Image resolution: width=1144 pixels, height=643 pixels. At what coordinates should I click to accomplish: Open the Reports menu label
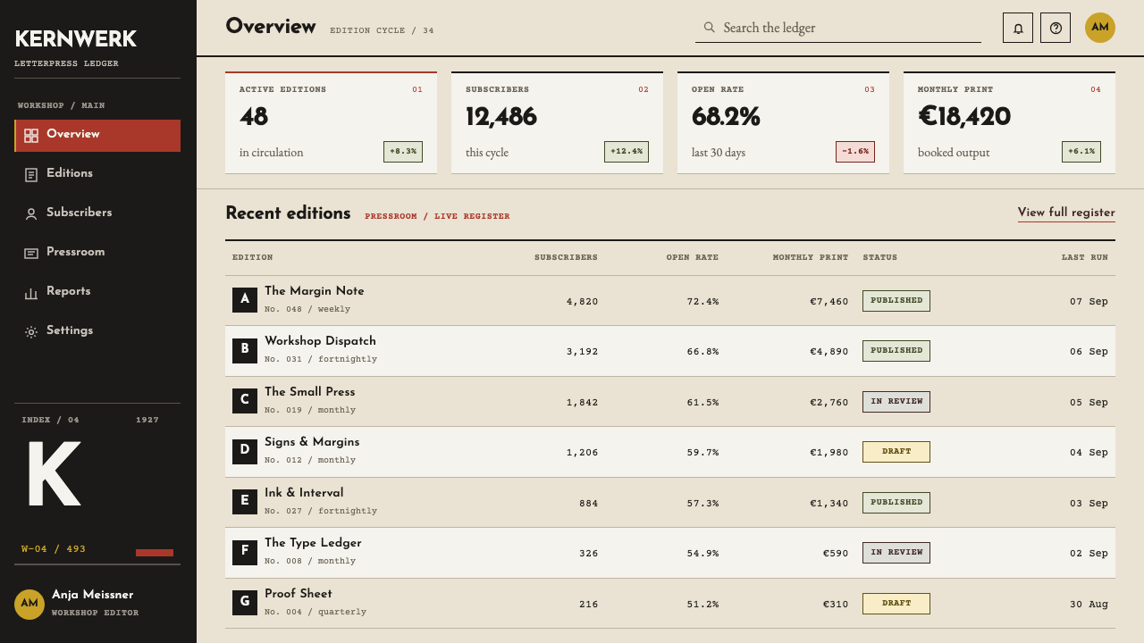click(x=69, y=291)
